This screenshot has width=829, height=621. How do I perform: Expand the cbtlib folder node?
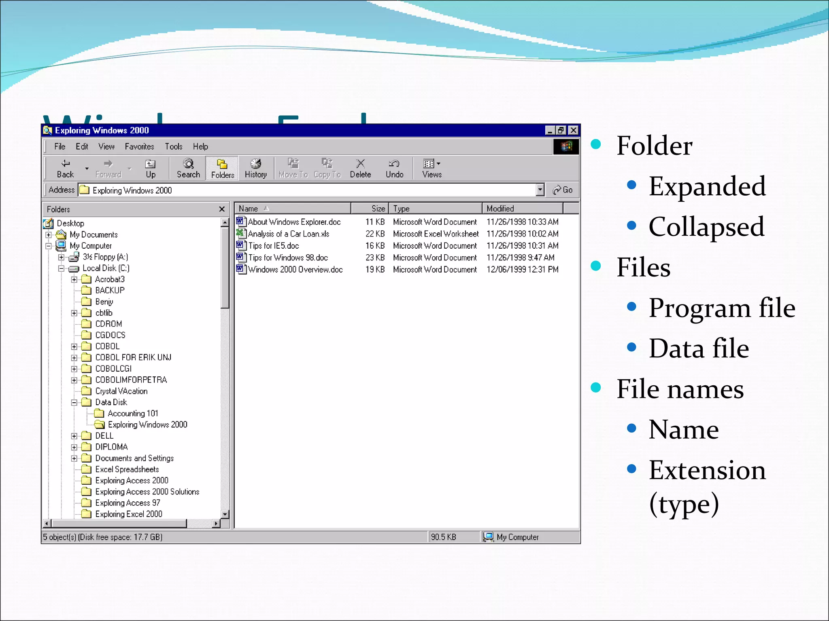point(74,313)
